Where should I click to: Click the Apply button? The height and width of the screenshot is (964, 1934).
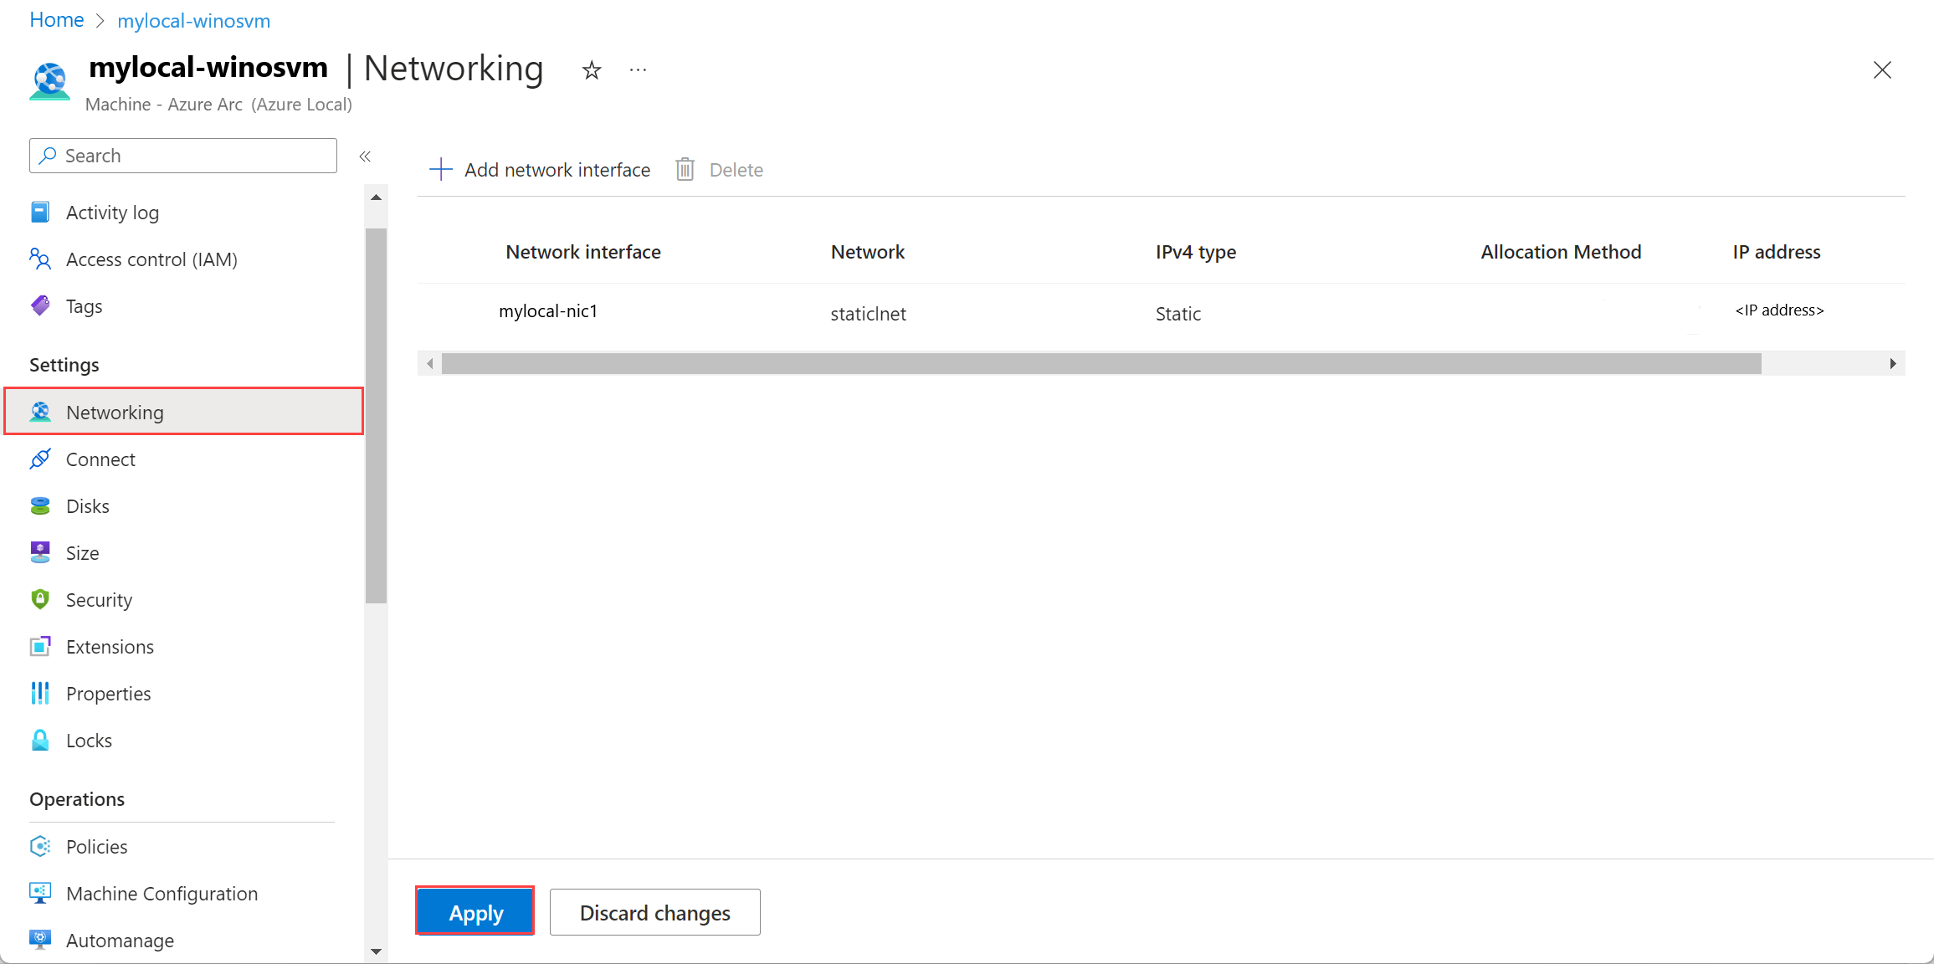pos(475,912)
